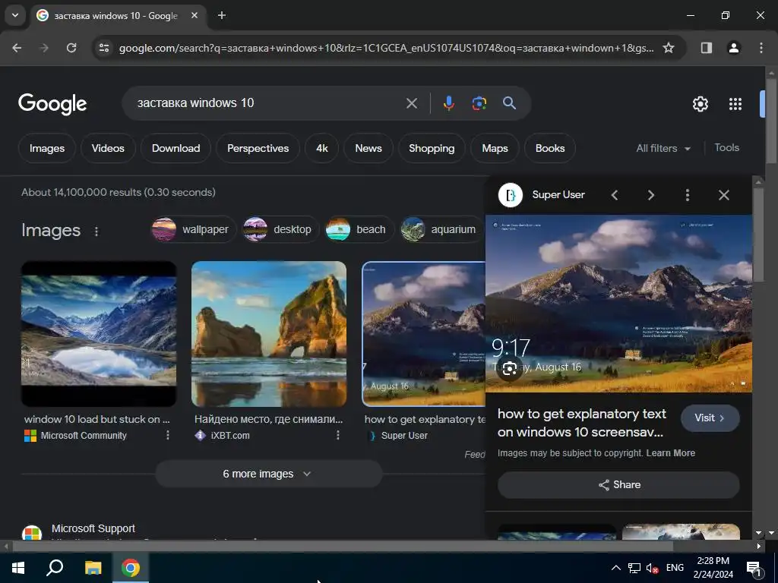Image resolution: width=778 pixels, height=583 pixels.
Task: Bookmark this page with the star icon
Action: tap(669, 48)
